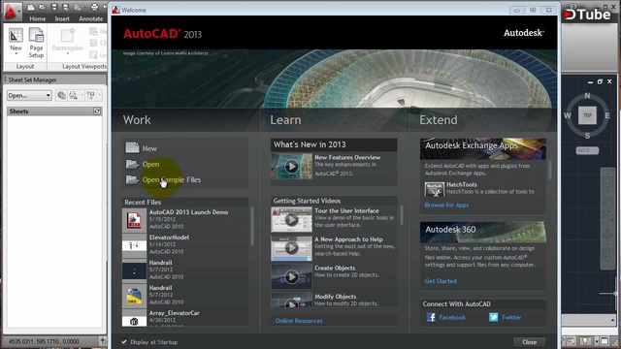
Task: Click the Facebook link text
Action: pos(452,317)
